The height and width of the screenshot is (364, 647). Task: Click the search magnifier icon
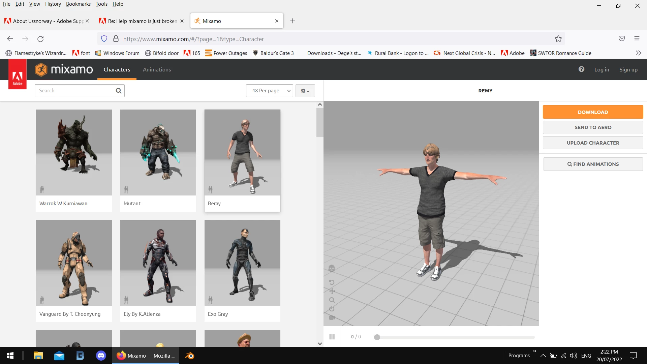click(119, 91)
